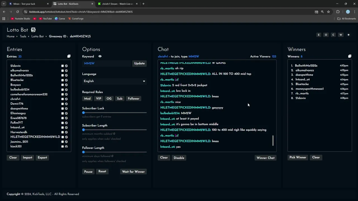Toggle the VIP required role
The height and width of the screenshot is (201, 358).
pyautogui.click(x=98, y=99)
